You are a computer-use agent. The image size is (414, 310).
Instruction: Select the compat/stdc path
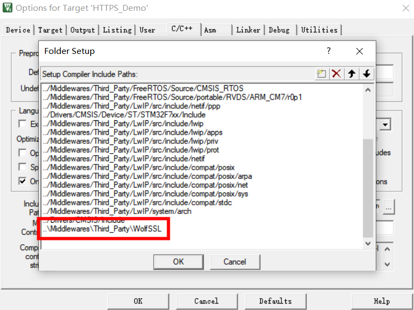pyautogui.click(x=137, y=203)
